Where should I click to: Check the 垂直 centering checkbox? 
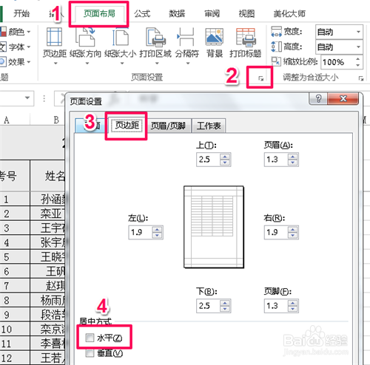(x=90, y=353)
